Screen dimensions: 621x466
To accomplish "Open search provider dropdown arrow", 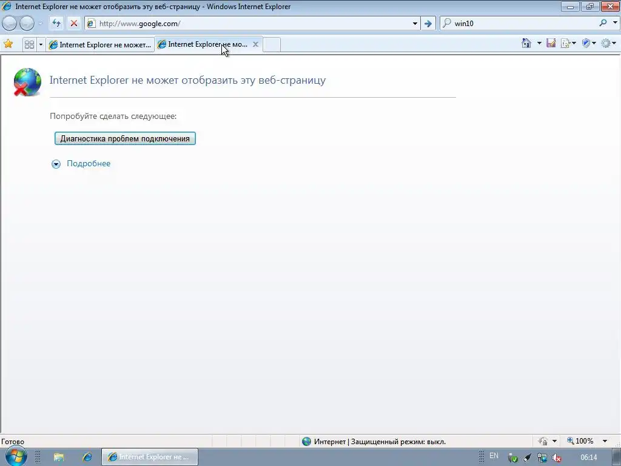I will point(615,23).
